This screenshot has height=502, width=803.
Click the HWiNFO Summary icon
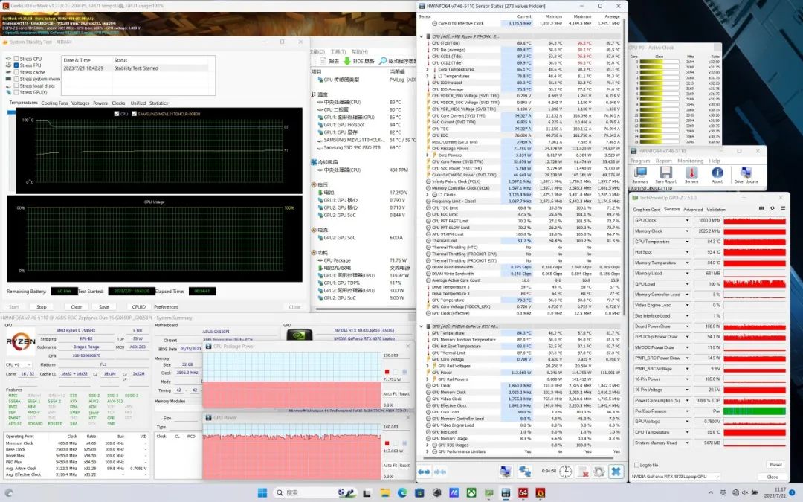[639, 173]
